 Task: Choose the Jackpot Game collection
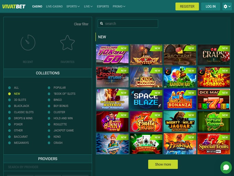[x=64, y=131]
